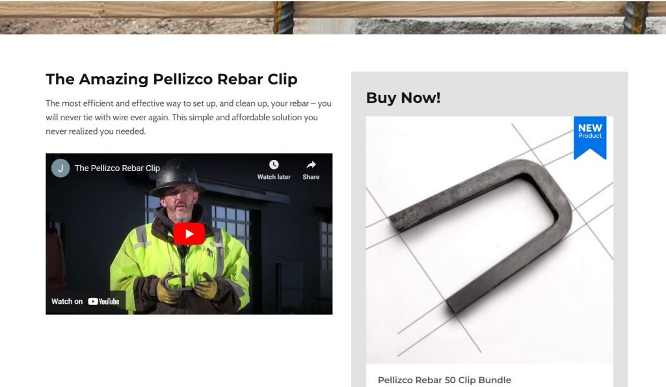Click the 'Share' label text in the video

click(311, 177)
